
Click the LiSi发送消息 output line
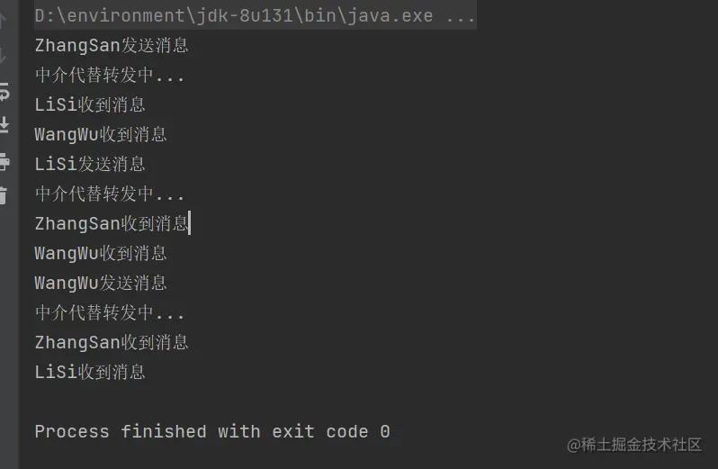point(90,165)
